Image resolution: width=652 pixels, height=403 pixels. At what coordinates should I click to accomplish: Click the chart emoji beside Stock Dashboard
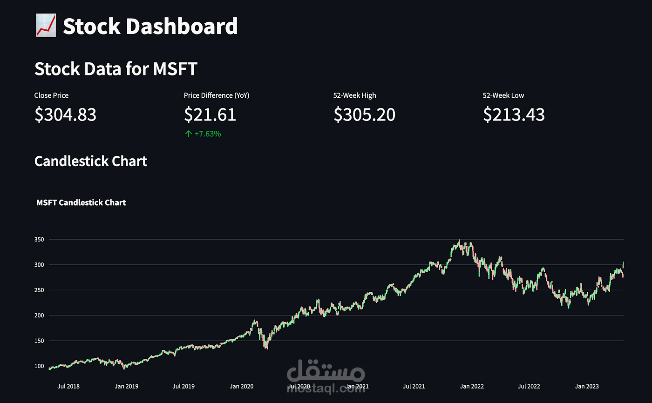tap(46, 26)
